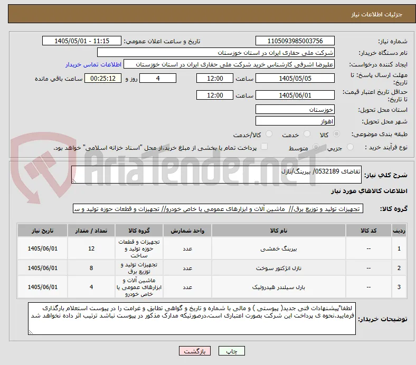
Task: Click the تاریخ نیاز column header
Action: [x=42, y=230]
